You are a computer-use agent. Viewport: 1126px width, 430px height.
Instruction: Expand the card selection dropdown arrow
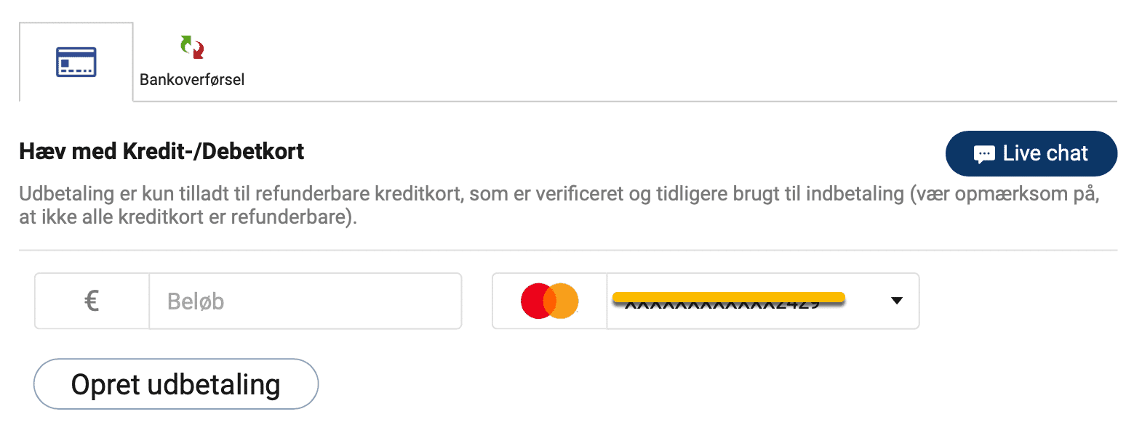point(897,301)
